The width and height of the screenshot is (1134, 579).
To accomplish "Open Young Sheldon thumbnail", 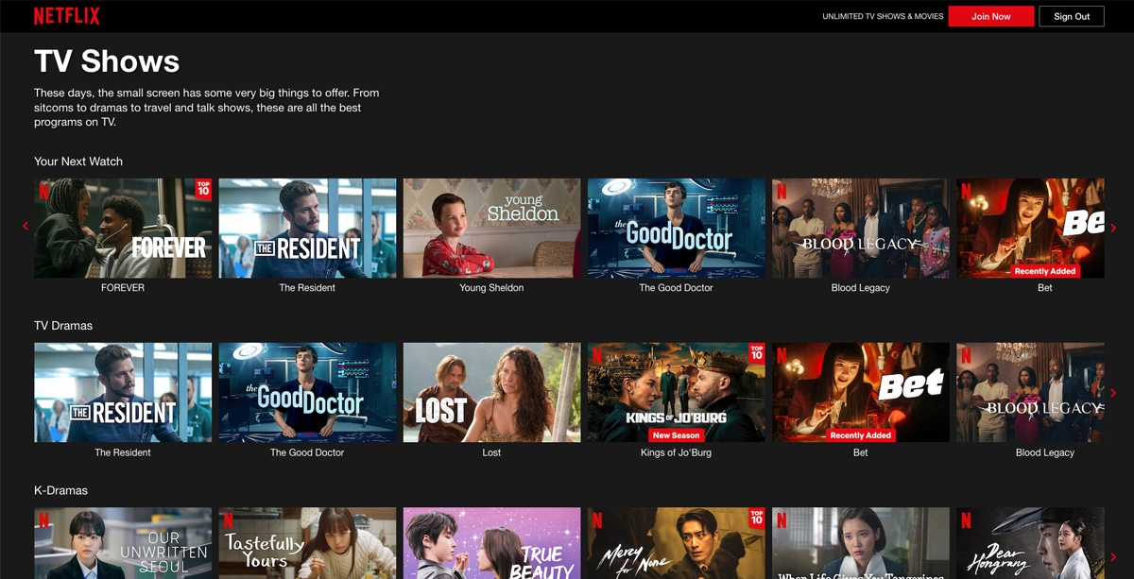I will click(491, 228).
